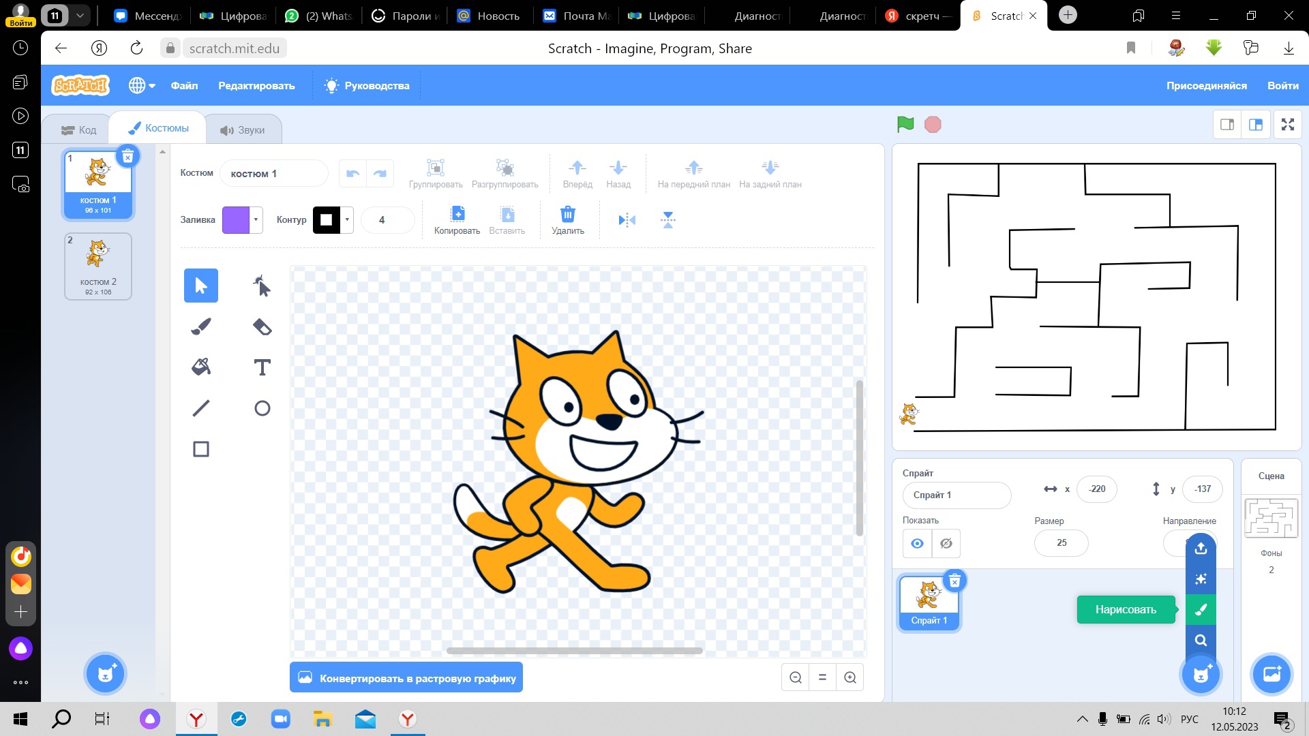Click the sprite x coordinate field
This screenshot has width=1309, height=736.
[x=1097, y=489]
